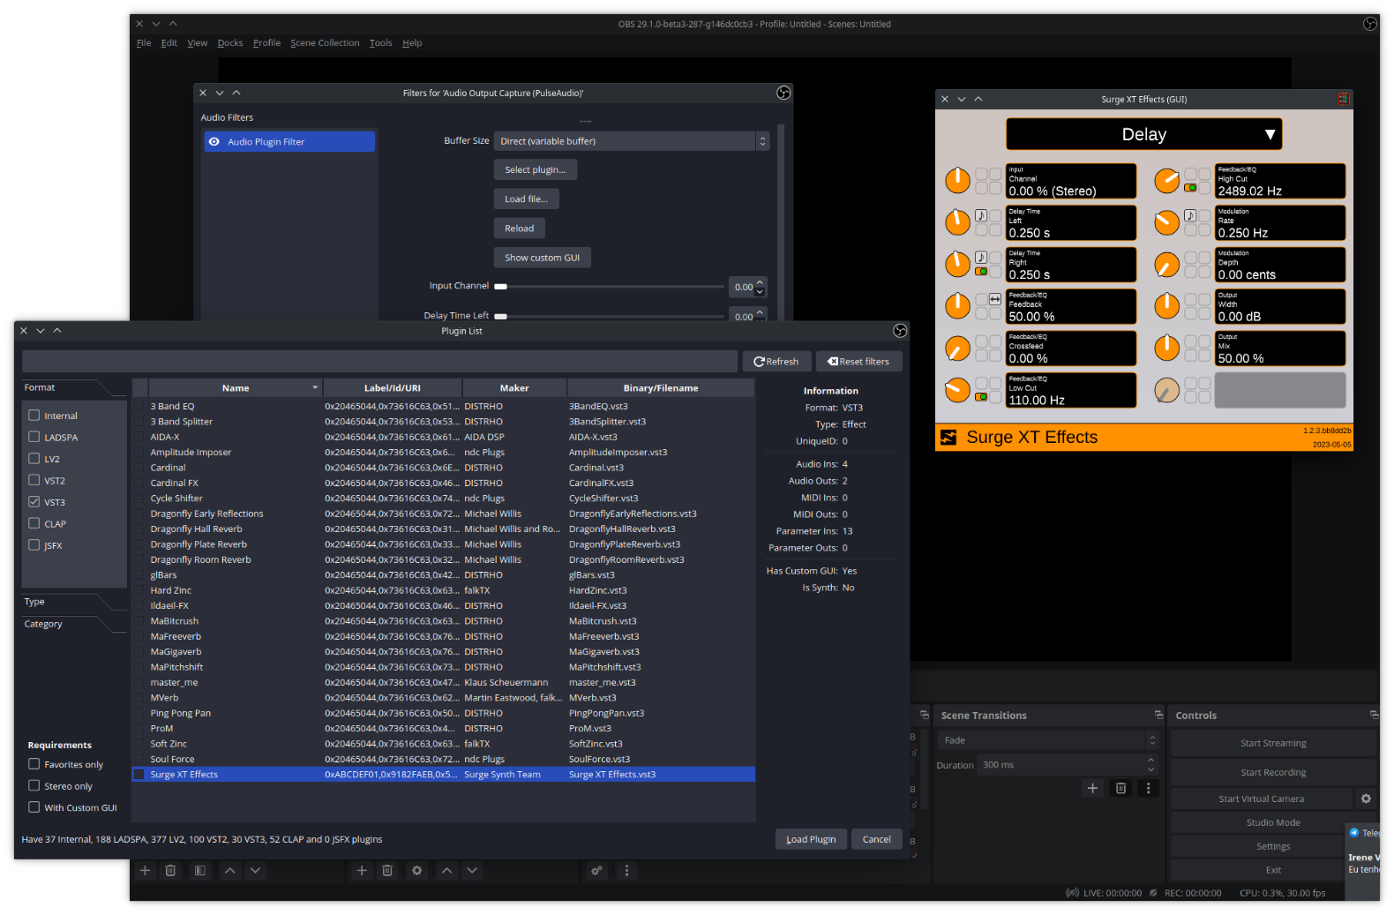Screen dimensions: 1394x915
Task: Click tempo sync note icon for Delay Time Left
Action: click(981, 215)
